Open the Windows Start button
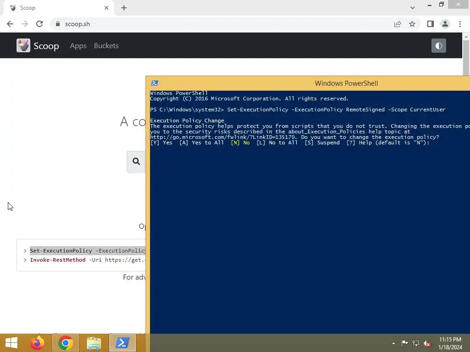The image size is (470, 352). click(11, 343)
